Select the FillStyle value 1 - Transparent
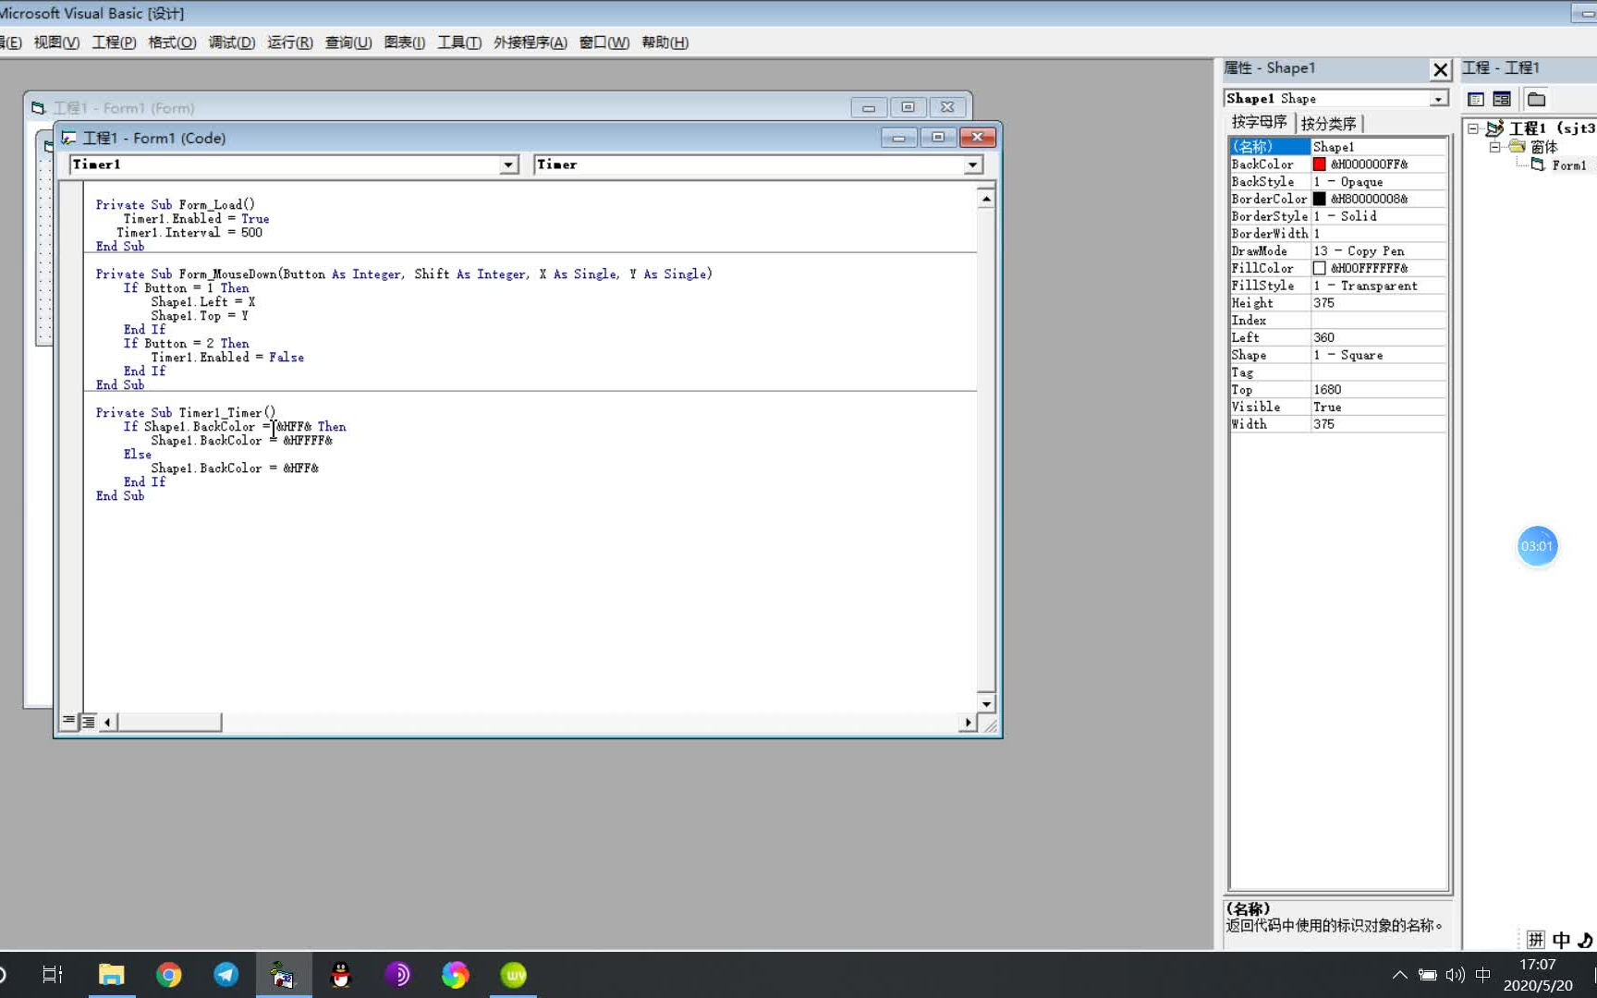Image resolution: width=1597 pixels, height=998 pixels. [1378, 286]
